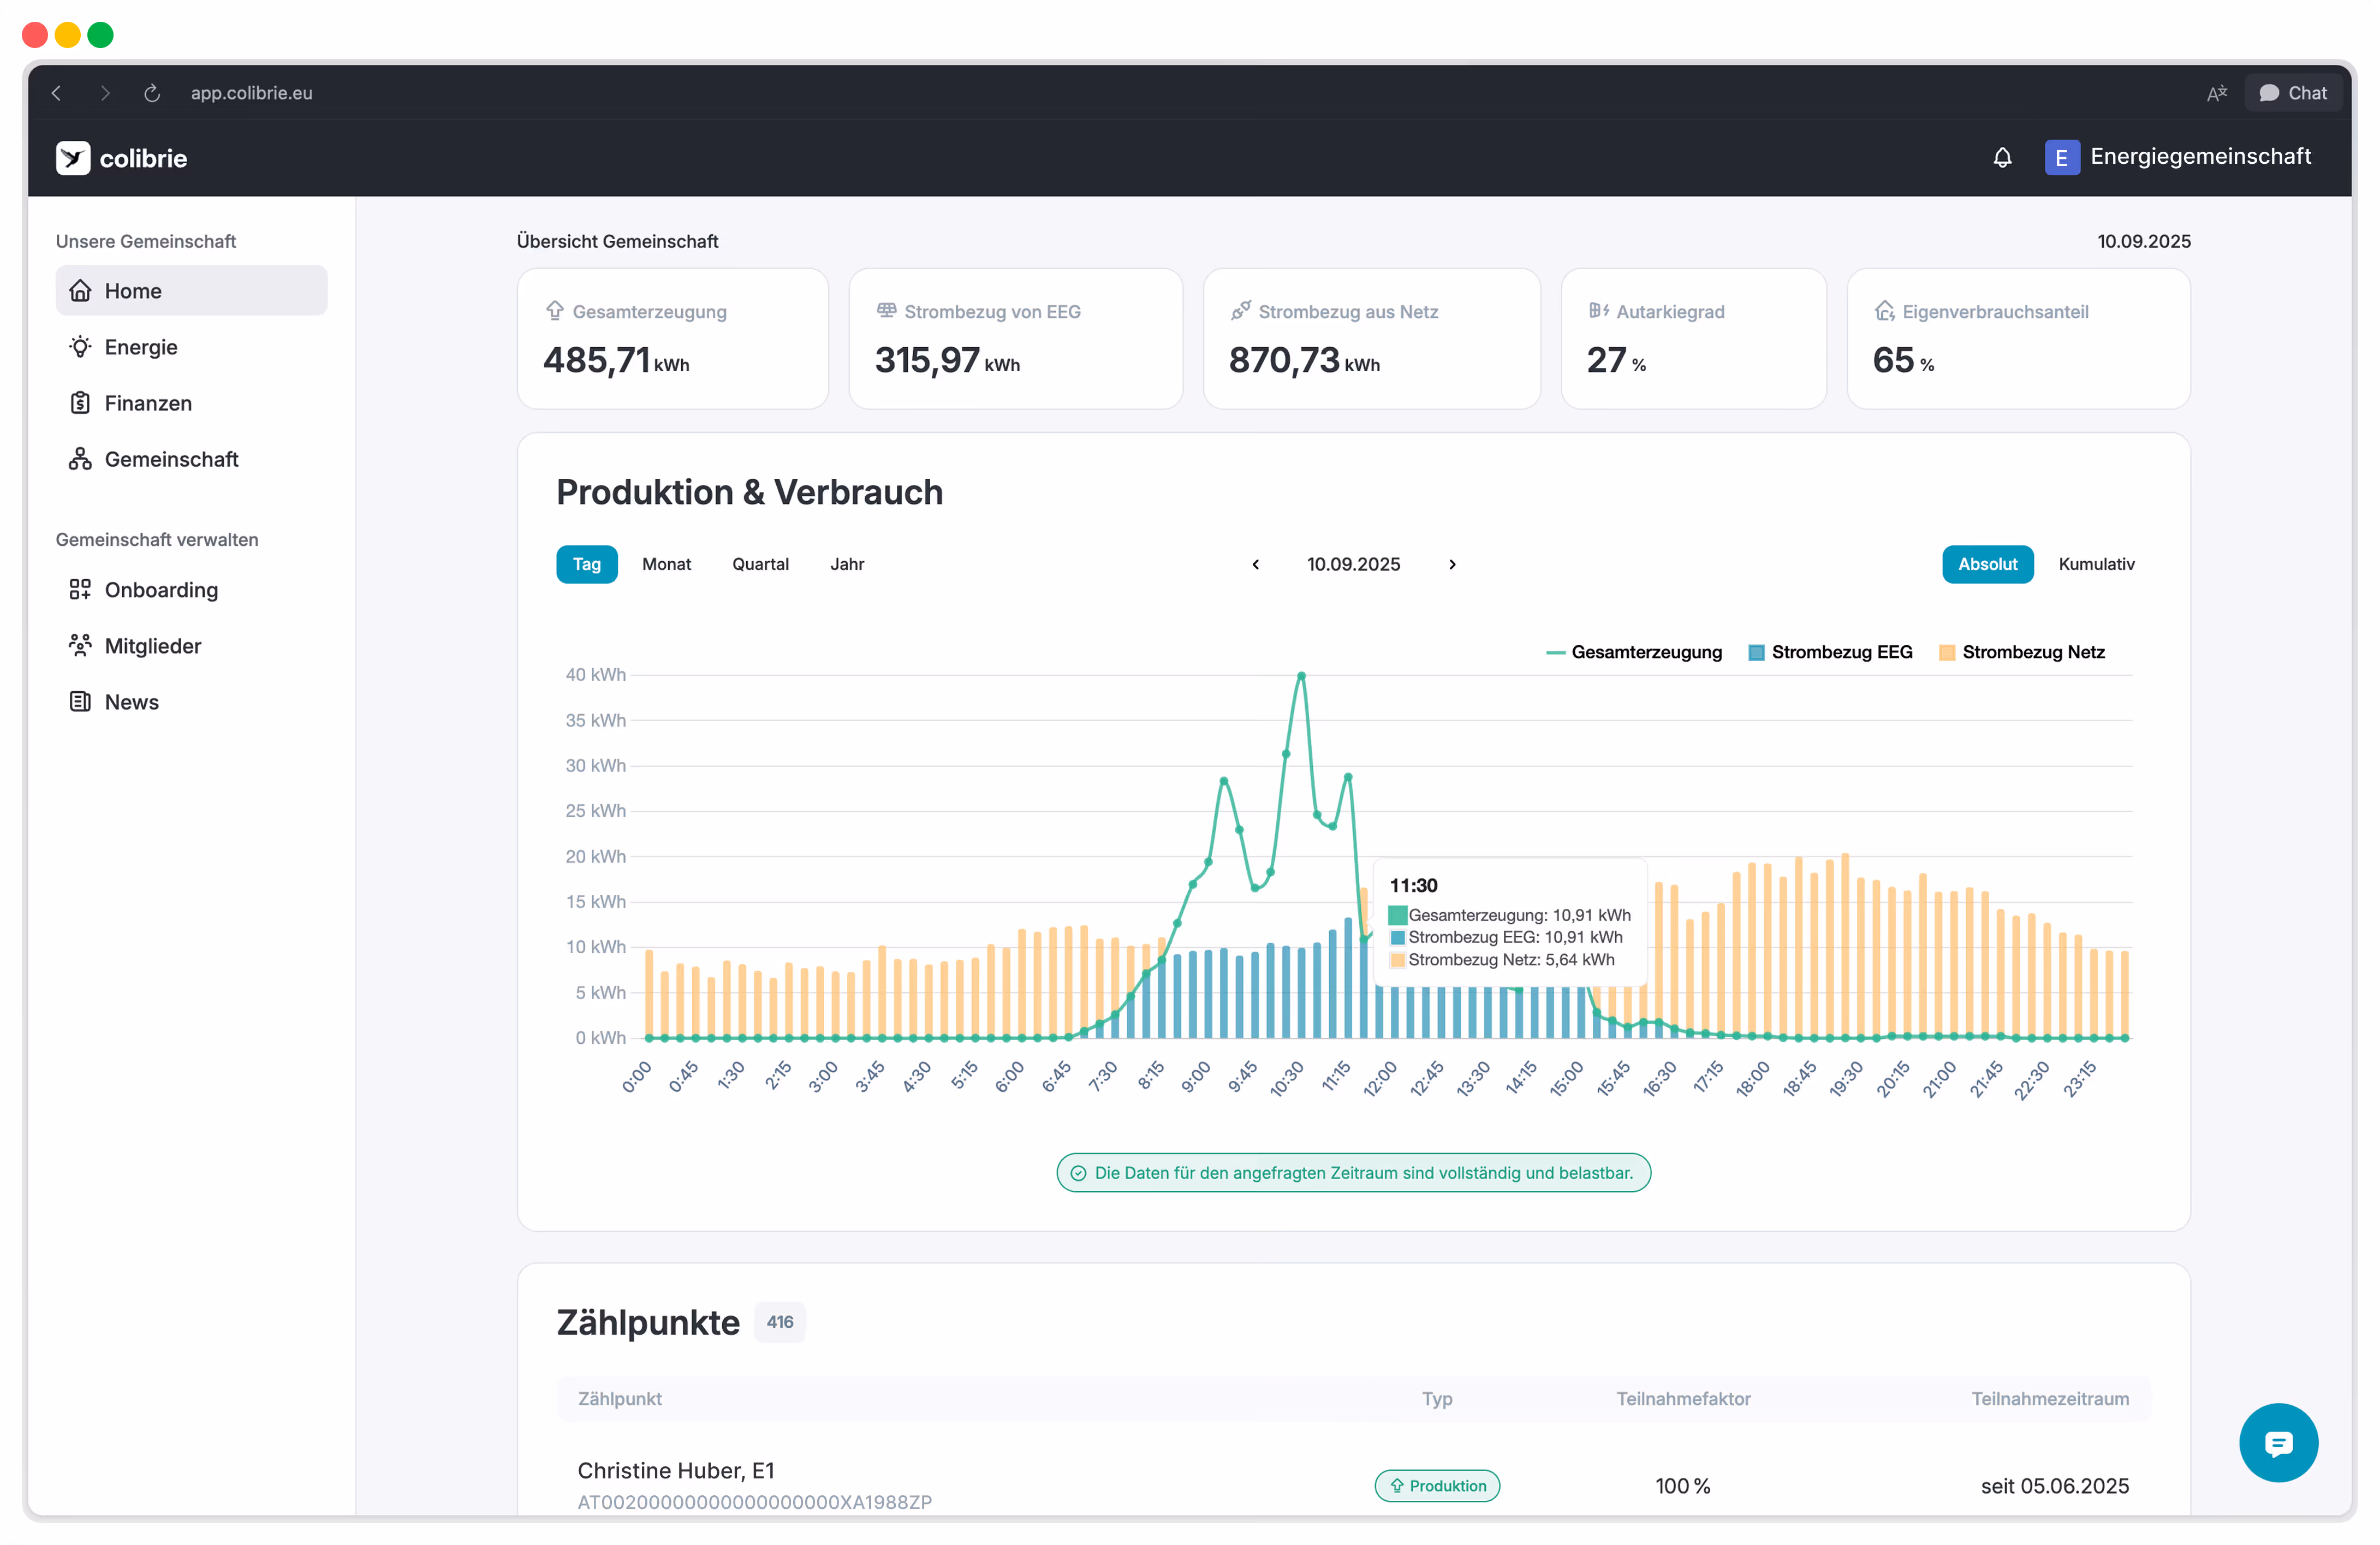Click the Produktion badge for Christine Huber

(x=1436, y=1485)
